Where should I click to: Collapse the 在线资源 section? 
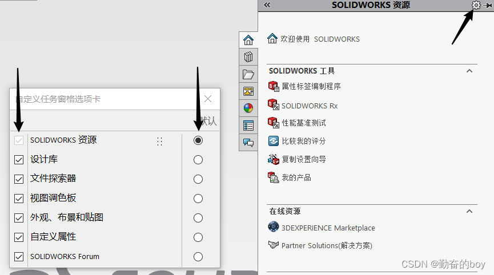point(469,211)
